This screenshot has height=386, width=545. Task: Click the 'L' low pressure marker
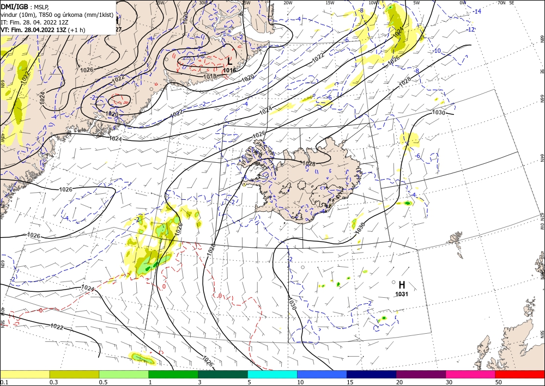229,62
